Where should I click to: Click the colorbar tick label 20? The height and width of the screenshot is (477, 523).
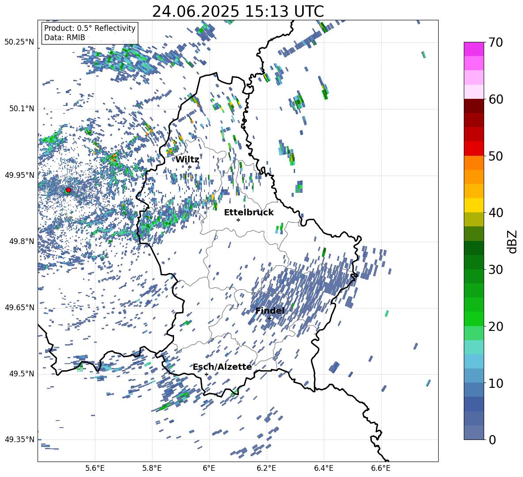[x=496, y=327]
